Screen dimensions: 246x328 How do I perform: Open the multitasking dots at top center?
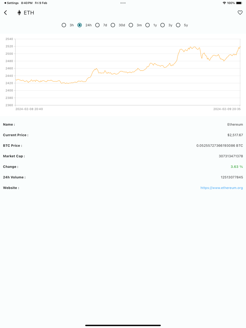click(123, 3)
